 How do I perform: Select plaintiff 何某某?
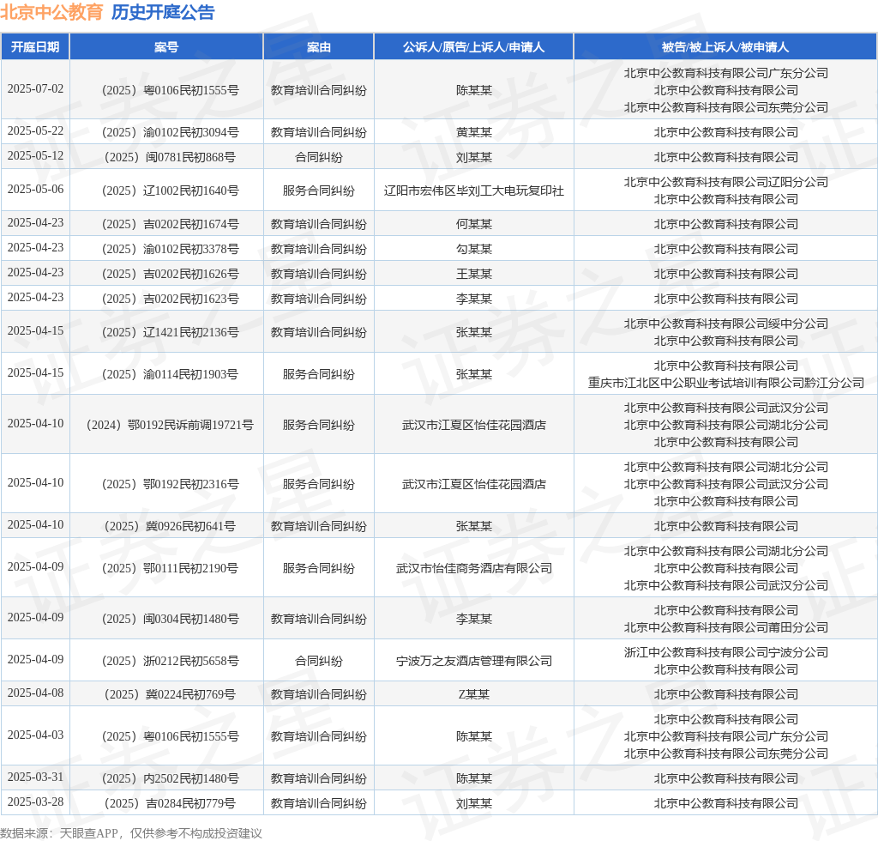pos(473,224)
